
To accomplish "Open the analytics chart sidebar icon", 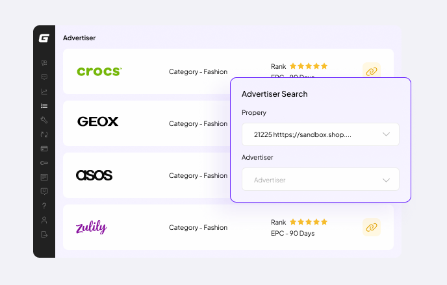I will 44,92.
